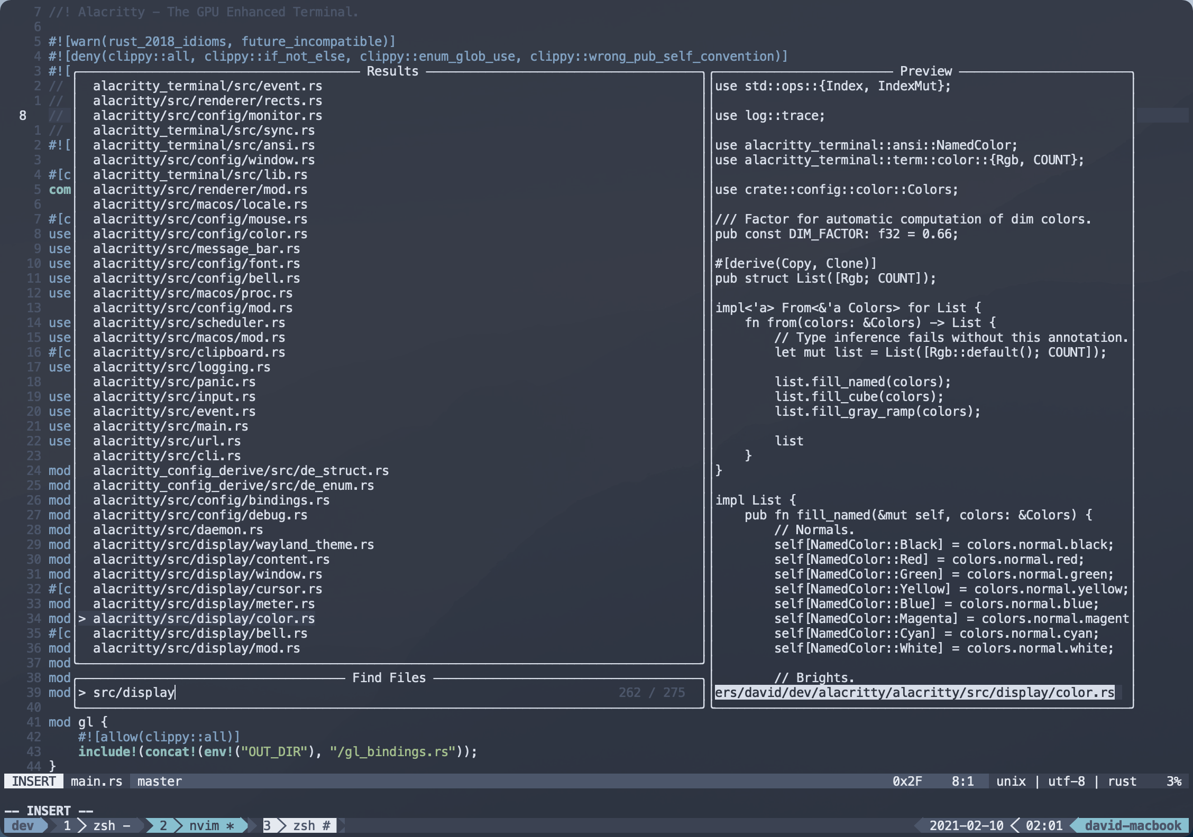Select alacritty/src/event.rs result

(174, 412)
